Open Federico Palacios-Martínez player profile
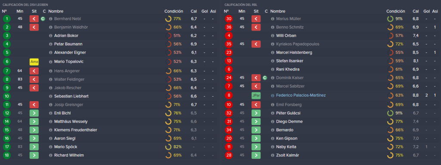Viewport: 441px width, 165px height. (x=301, y=95)
